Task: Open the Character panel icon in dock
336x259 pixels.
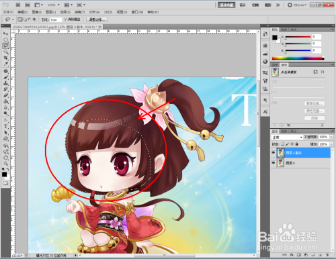Action: pyautogui.click(x=265, y=111)
